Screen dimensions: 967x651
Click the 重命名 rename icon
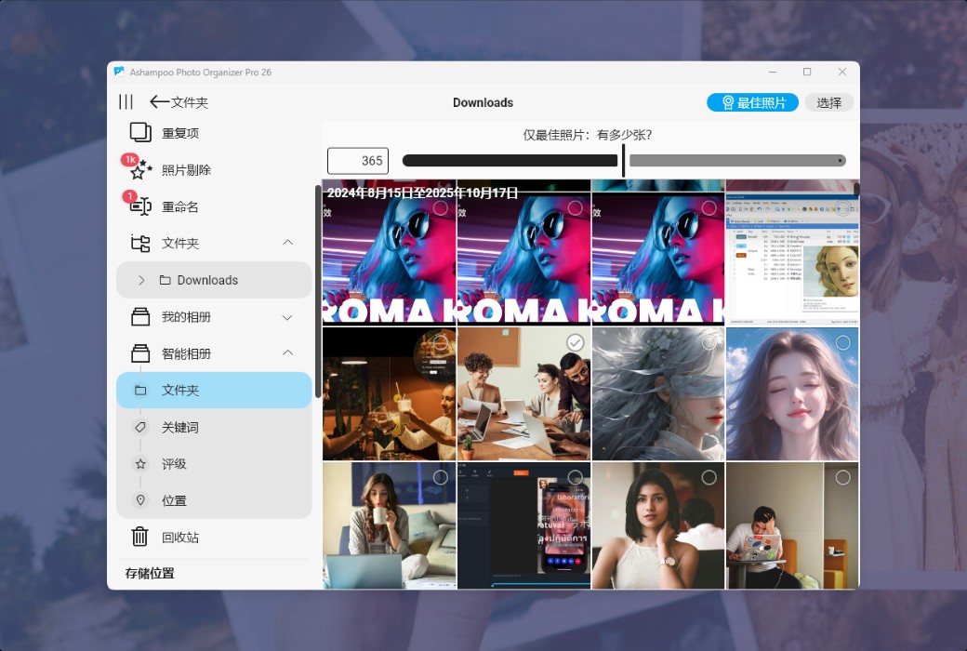(140, 206)
